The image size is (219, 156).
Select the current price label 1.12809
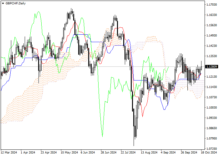click(x=211, y=67)
